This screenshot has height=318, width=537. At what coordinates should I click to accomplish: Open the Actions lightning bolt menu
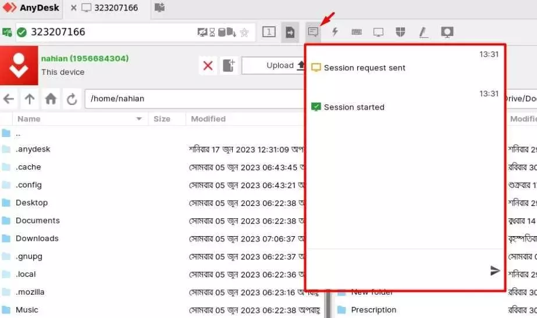[x=335, y=32]
